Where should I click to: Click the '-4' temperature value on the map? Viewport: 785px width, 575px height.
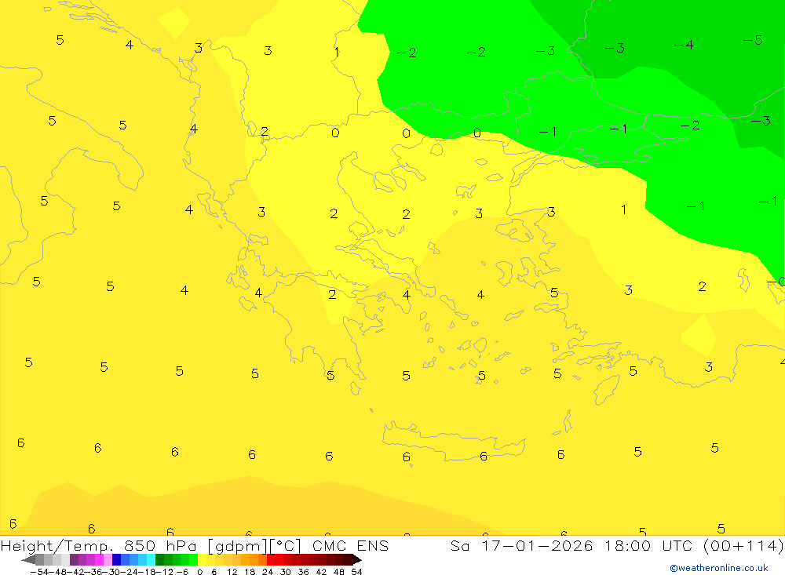(x=684, y=45)
